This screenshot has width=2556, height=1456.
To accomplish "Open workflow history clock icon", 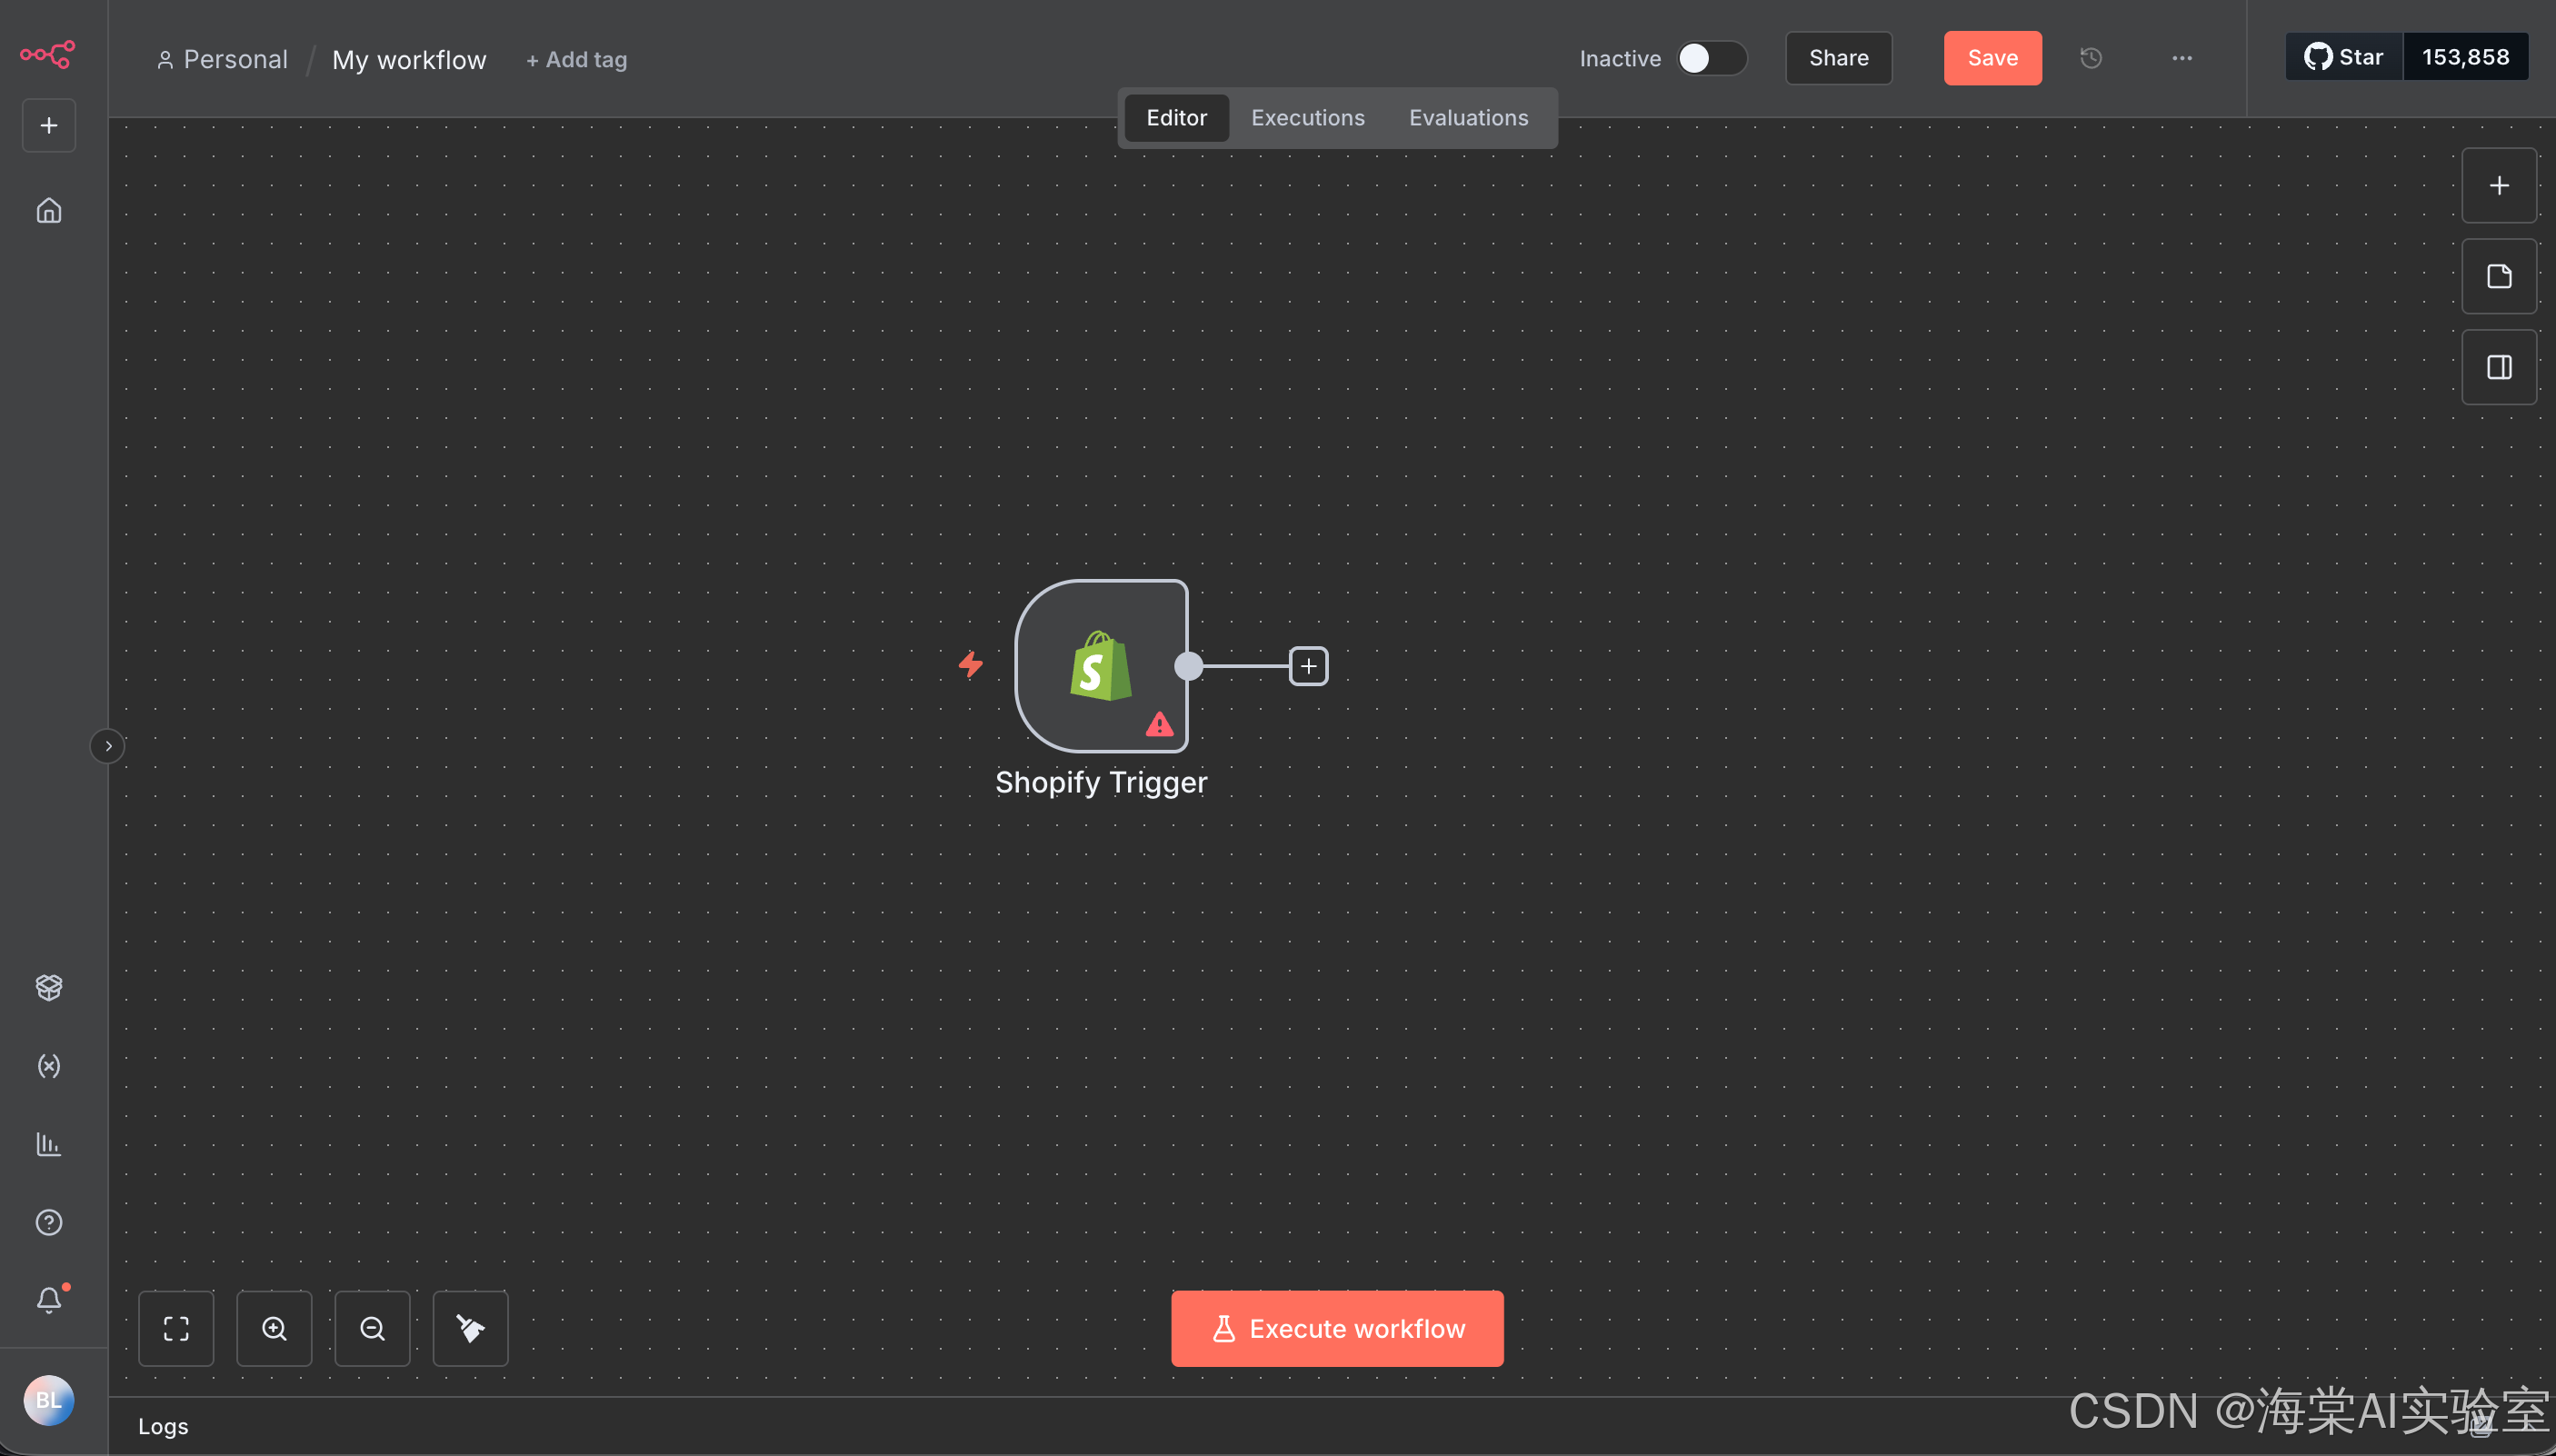I will (2091, 58).
